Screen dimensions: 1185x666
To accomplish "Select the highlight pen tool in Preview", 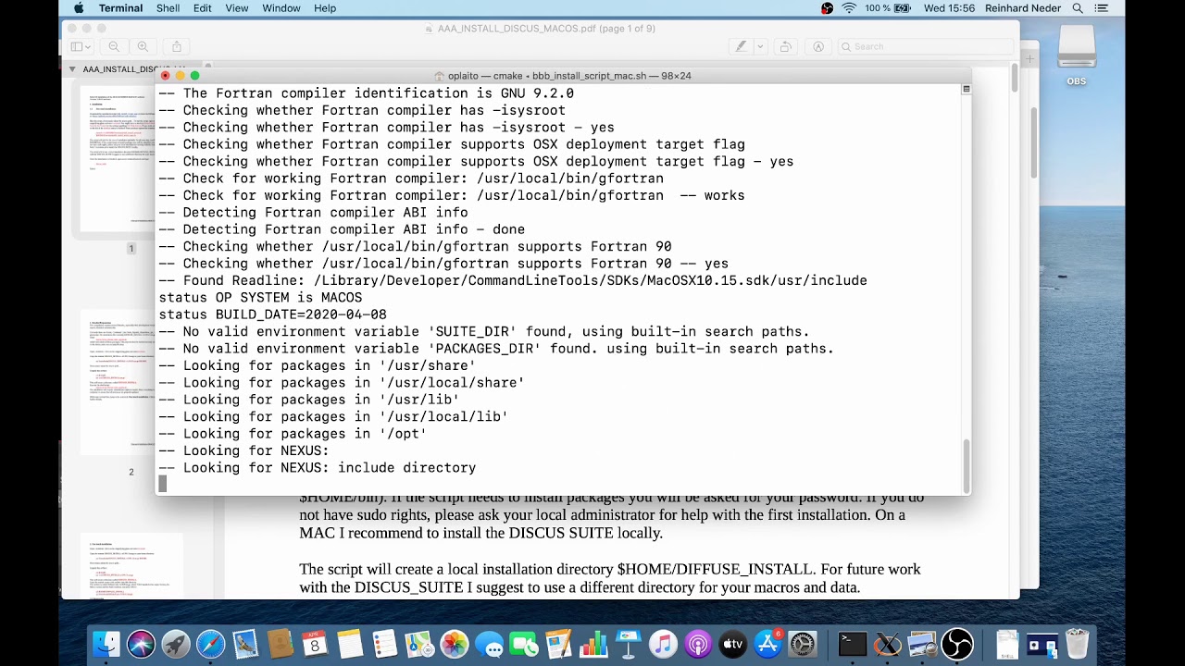I will pyautogui.click(x=741, y=46).
